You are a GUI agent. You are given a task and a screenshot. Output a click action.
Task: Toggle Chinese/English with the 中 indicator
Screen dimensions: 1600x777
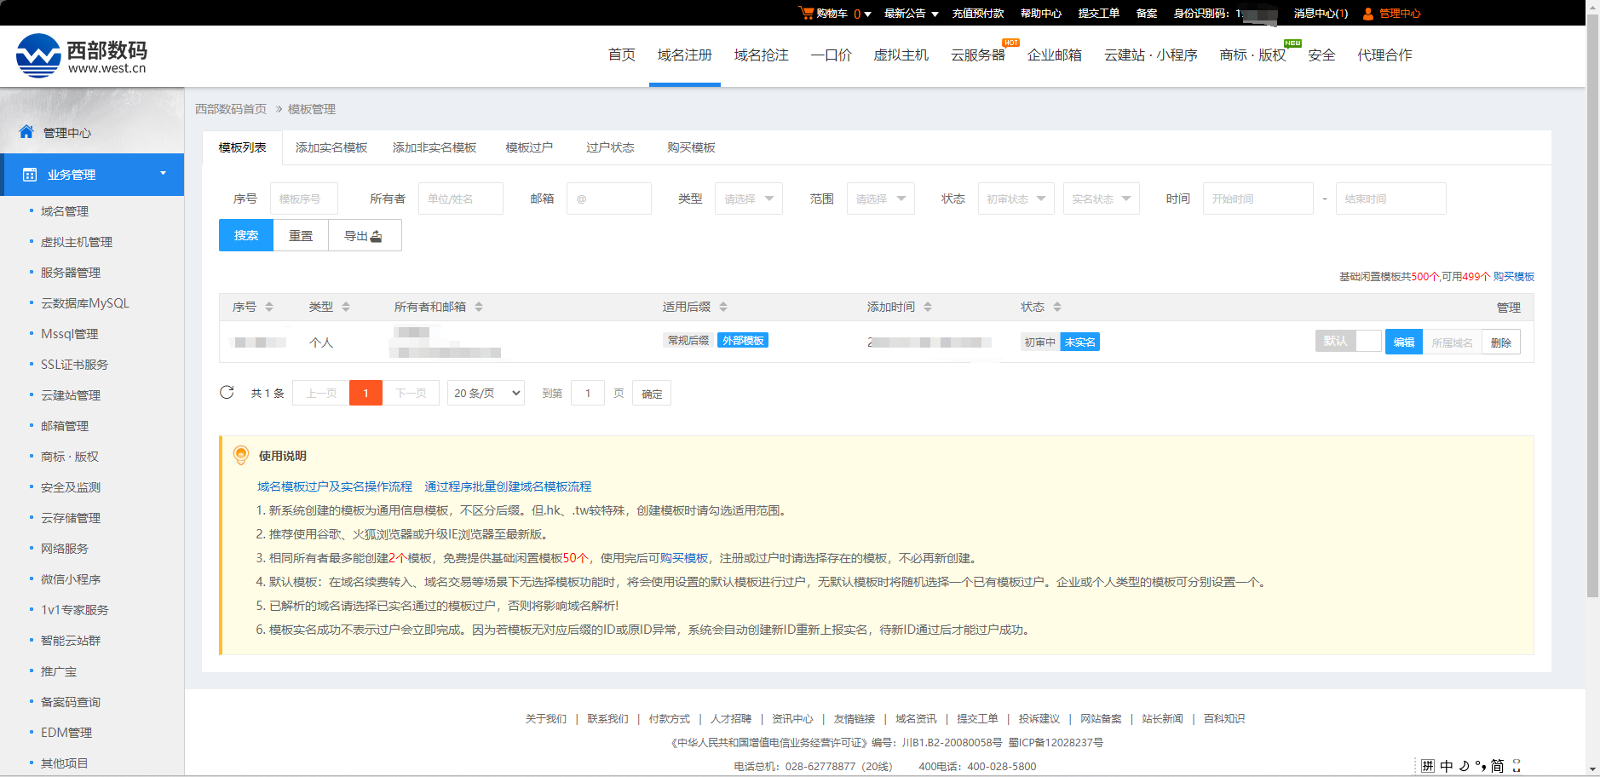click(x=1446, y=764)
